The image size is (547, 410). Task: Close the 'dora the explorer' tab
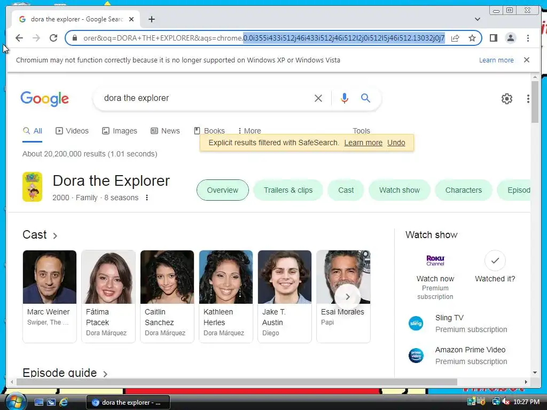coord(131,19)
